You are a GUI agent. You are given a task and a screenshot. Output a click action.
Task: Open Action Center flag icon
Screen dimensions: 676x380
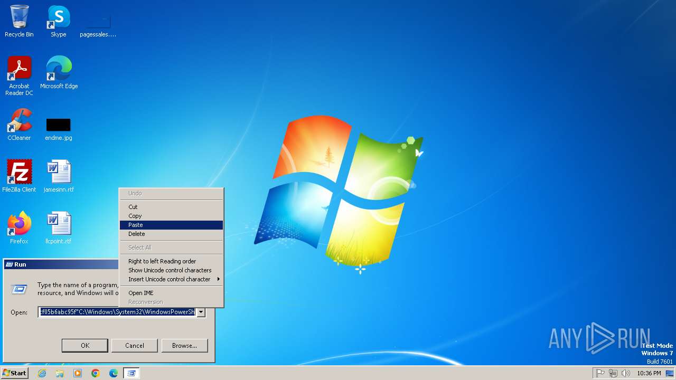(x=600, y=373)
